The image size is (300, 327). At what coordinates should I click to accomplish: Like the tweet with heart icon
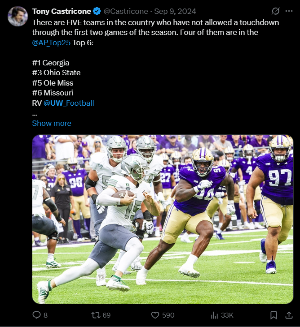tap(155, 315)
